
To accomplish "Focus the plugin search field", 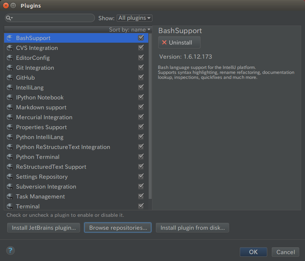I will [x=50, y=18].
